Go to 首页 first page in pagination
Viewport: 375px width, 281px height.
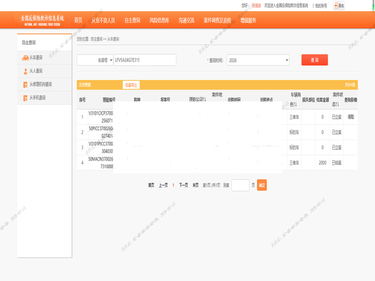[151, 185]
